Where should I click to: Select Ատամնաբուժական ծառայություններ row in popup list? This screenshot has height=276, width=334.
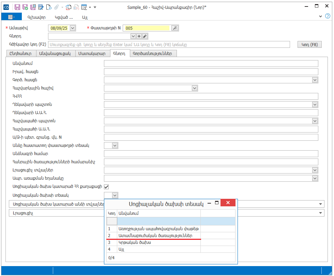[x=155, y=236]
